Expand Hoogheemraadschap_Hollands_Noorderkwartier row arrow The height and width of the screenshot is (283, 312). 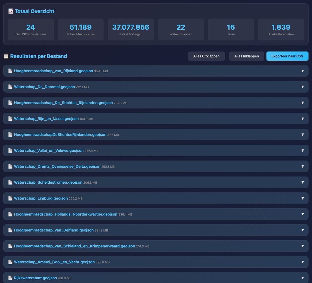[302, 214]
